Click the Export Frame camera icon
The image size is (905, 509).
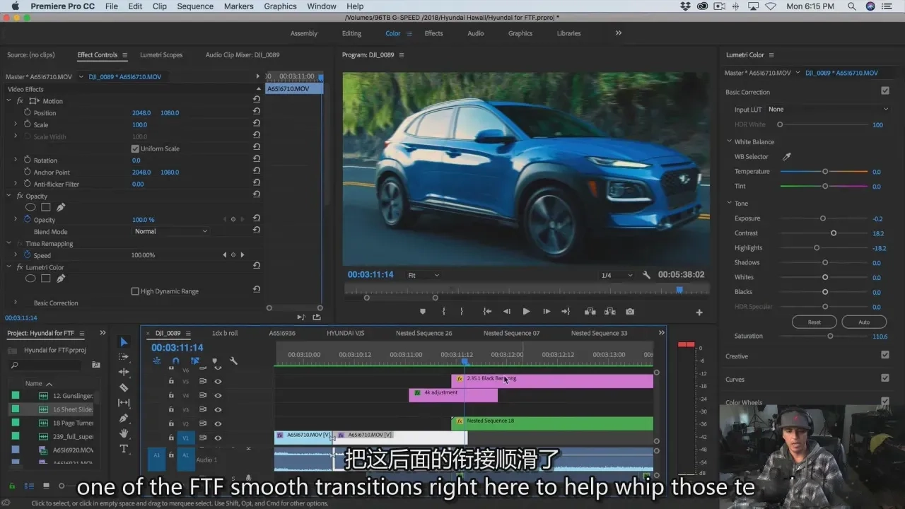630,312
